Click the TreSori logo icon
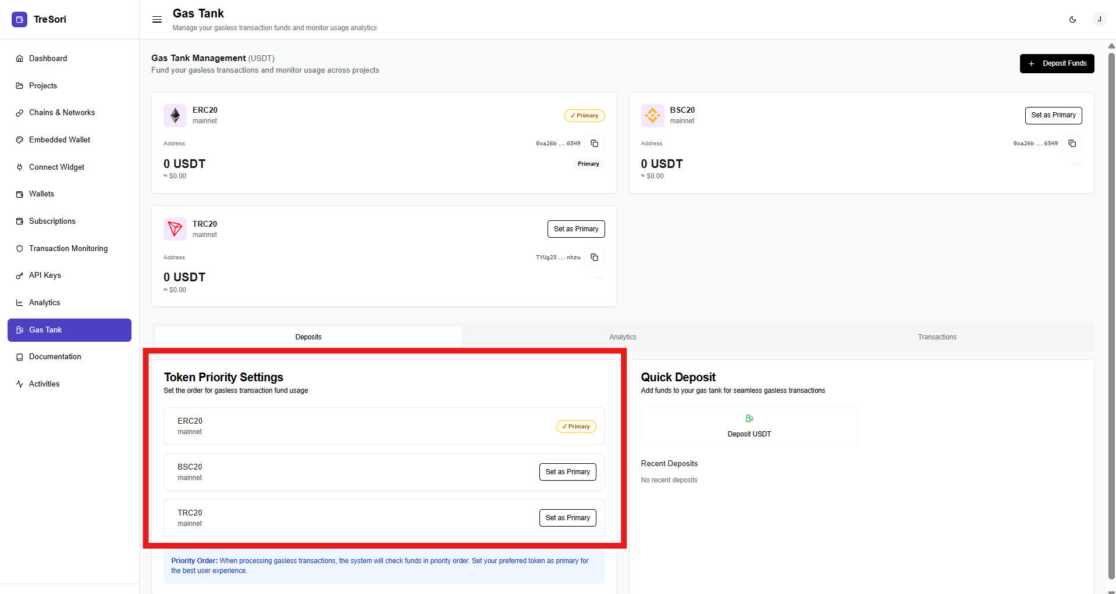1116x594 pixels. tap(19, 19)
